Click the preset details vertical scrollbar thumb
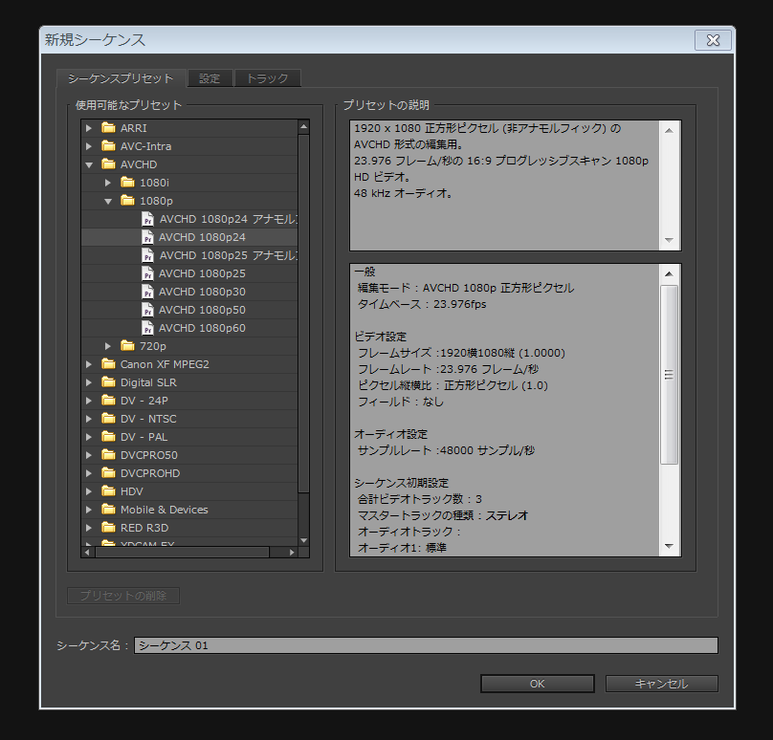The height and width of the screenshot is (740, 773). click(x=670, y=373)
